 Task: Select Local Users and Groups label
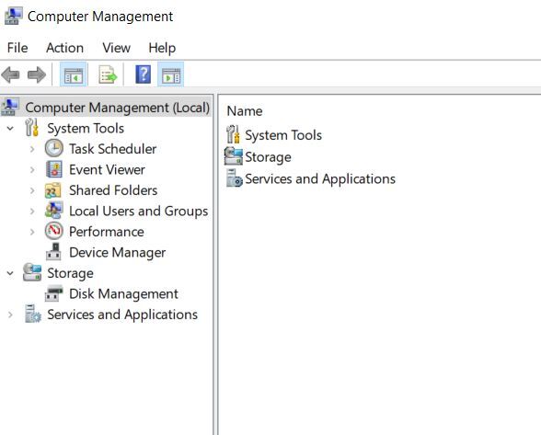click(139, 212)
